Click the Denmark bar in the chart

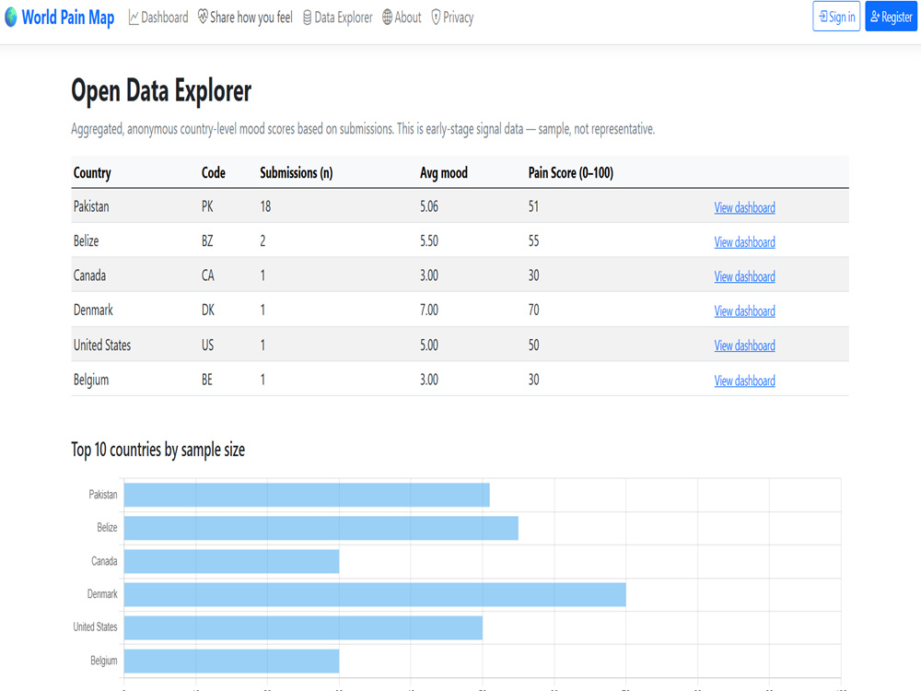tap(375, 594)
